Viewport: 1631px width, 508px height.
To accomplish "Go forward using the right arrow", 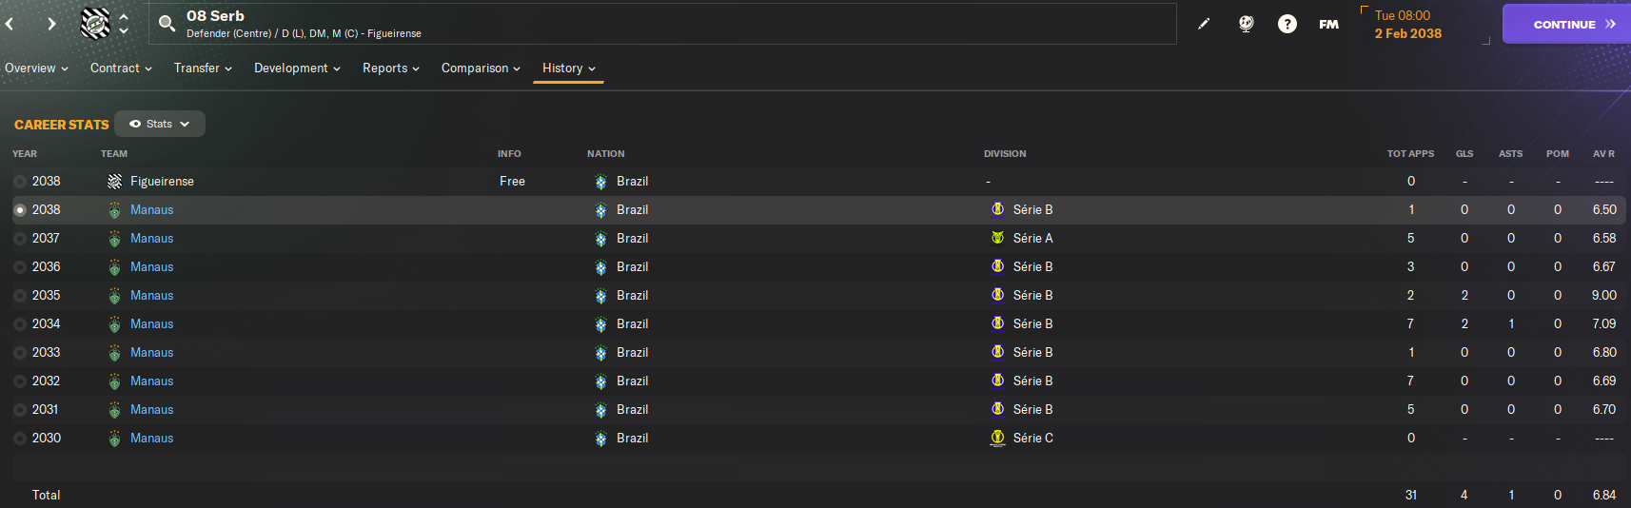I will (51, 24).
